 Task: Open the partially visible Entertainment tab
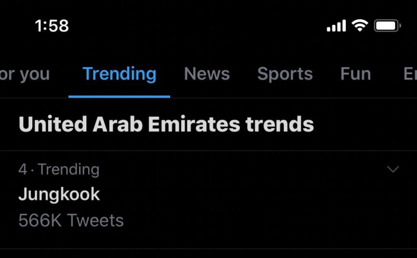(x=410, y=73)
